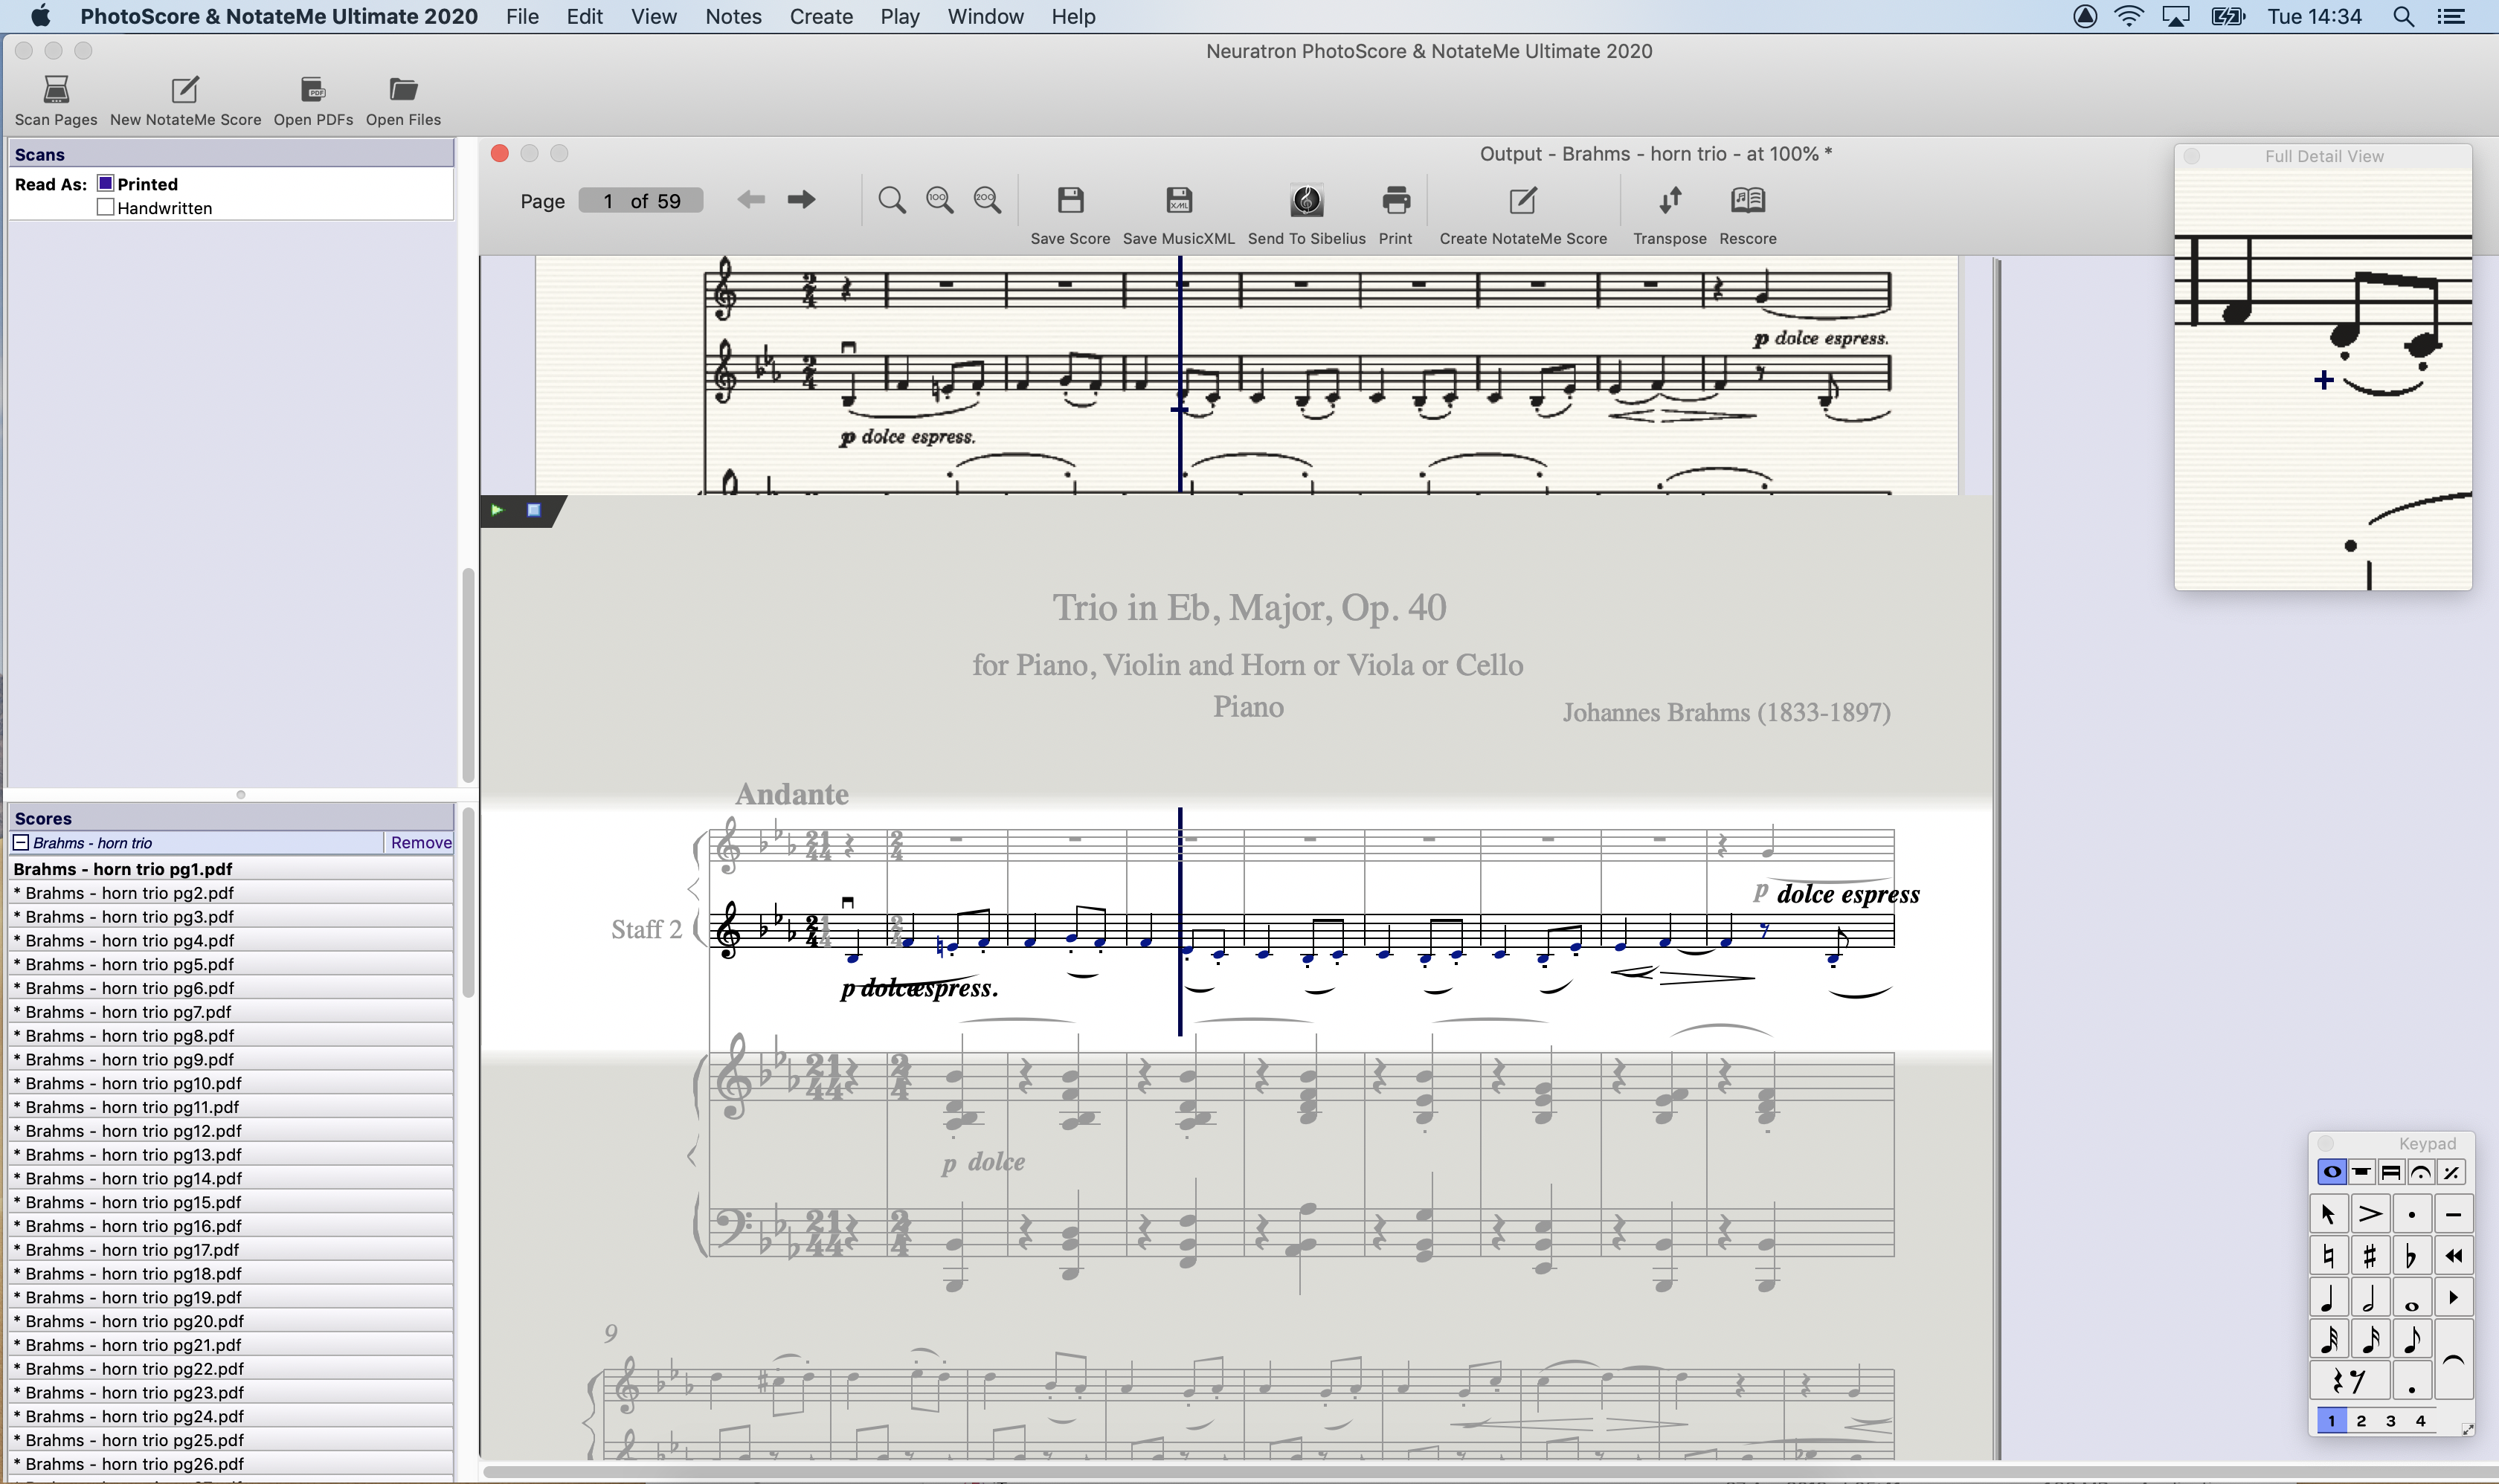
Task: Select voice 4 on the Keypad
Action: [x=2421, y=1421]
